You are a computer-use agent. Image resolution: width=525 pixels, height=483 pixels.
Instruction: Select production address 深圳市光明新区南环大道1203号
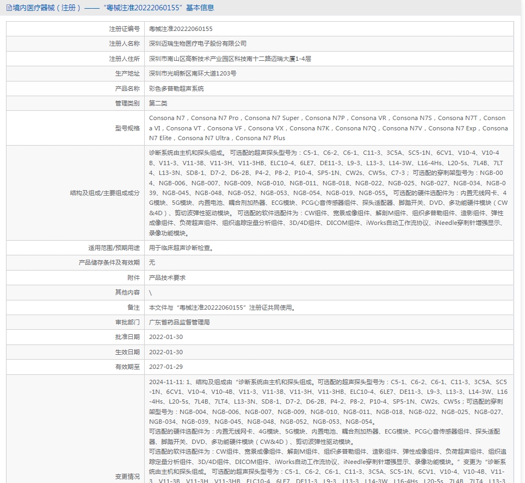pyautogui.click(x=193, y=73)
